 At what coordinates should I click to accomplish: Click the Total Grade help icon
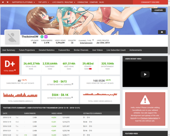[x=15, y=70]
